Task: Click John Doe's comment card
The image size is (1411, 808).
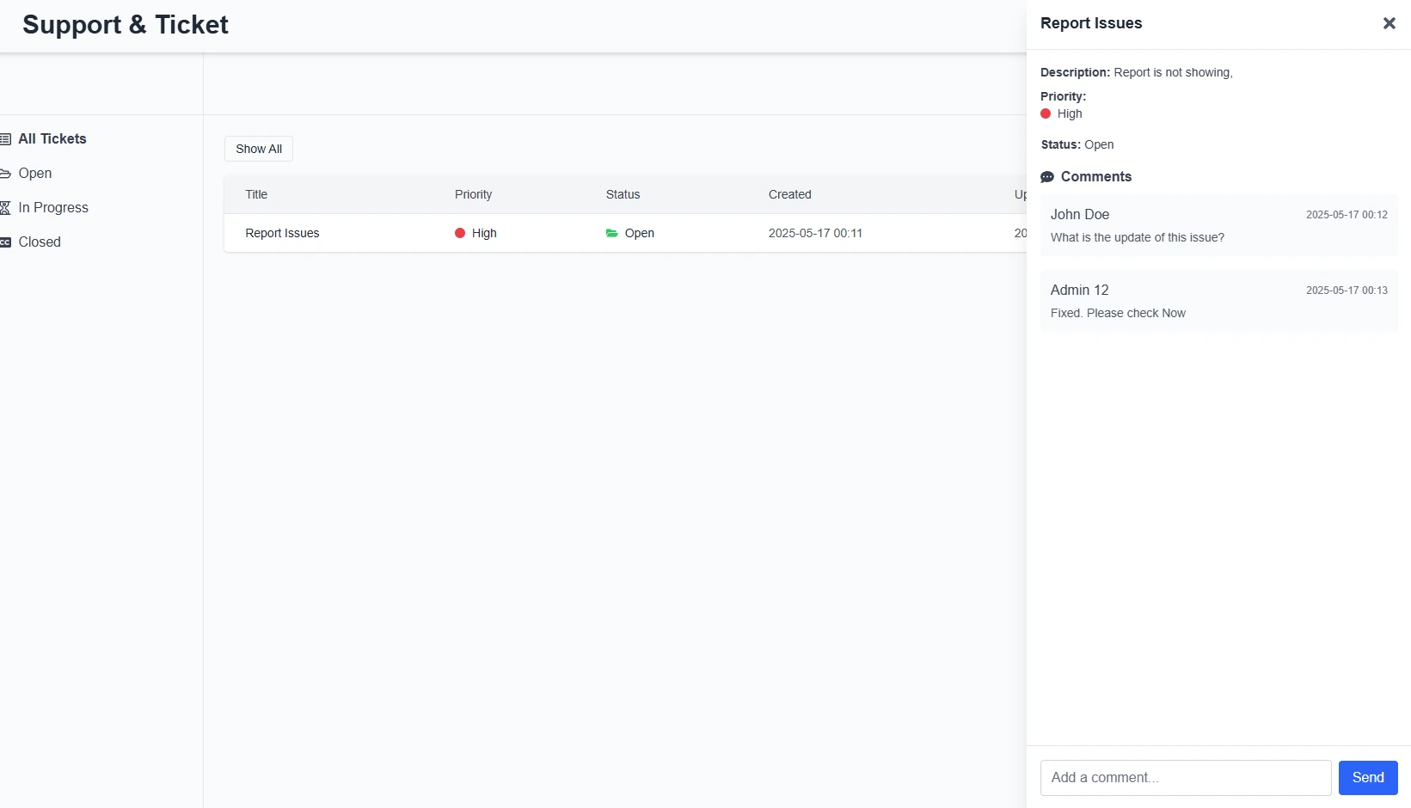Action: pyautogui.click(x=1218, y=225)
